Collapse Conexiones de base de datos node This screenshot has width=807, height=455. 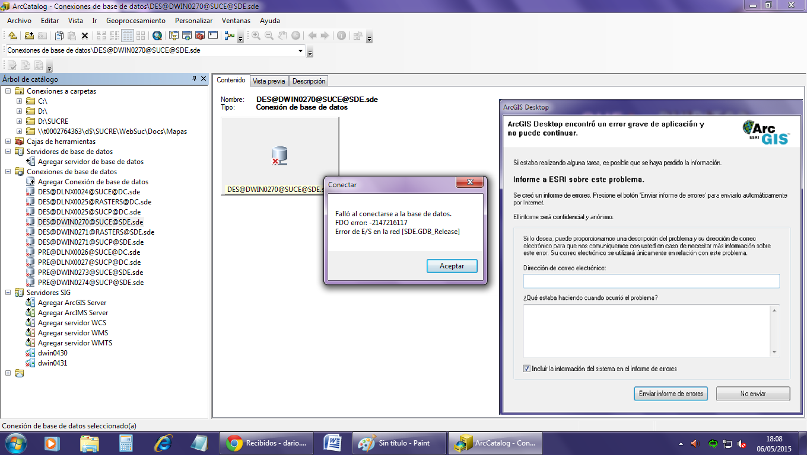click(8, 172)
